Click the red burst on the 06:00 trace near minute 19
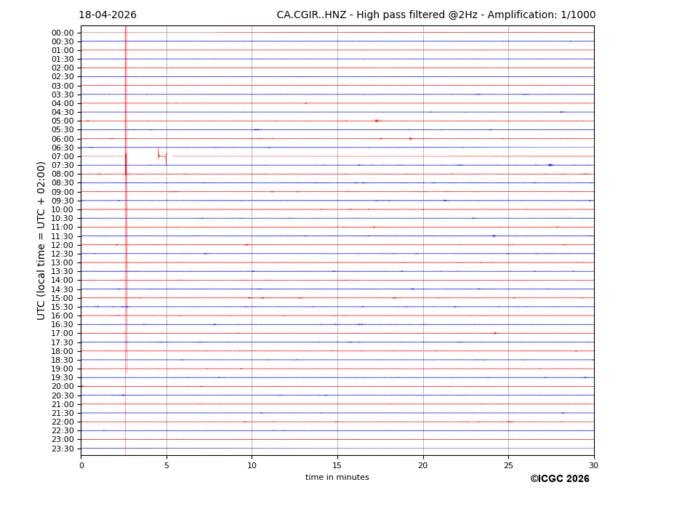The width and height of the screenshot is (674, 506). click(411, 138)
